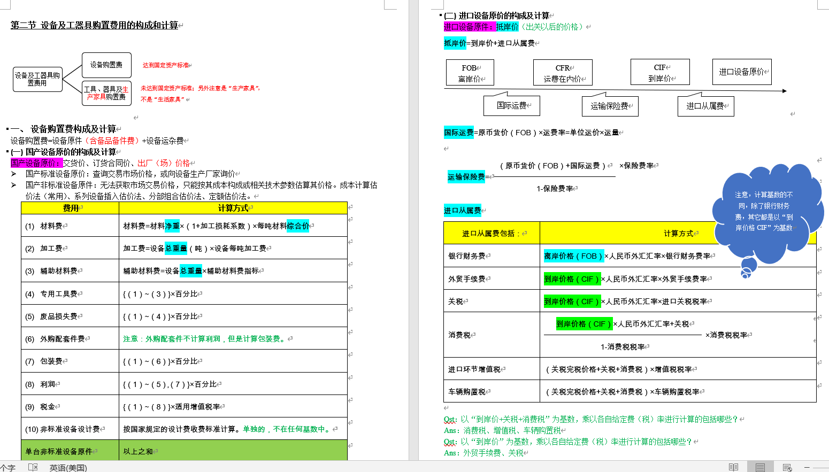Click the 以上之和 table cell
This screenshot has width=829, height=472.
(233, 451)
